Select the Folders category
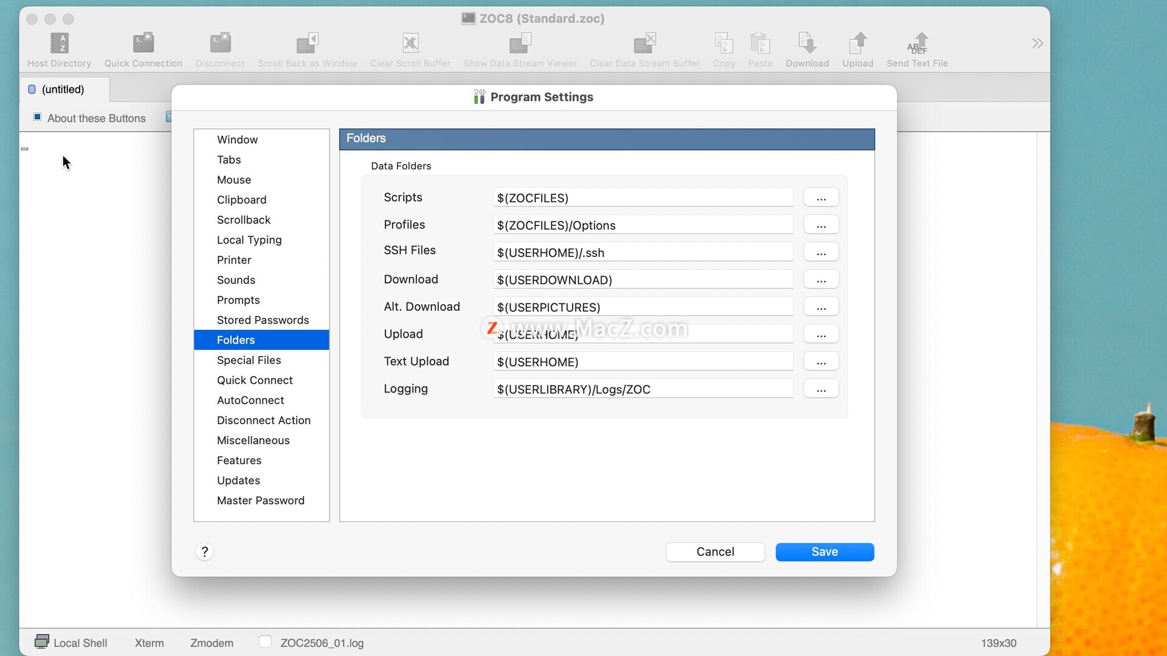The width and height of the screenshot is (1167, 656). 261,340
